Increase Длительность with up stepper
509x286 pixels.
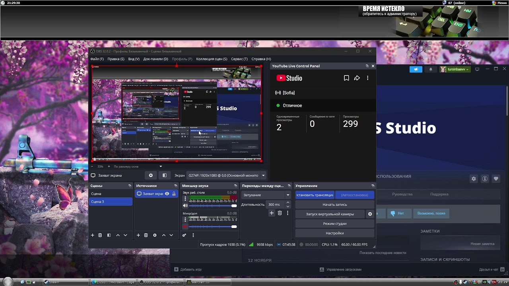tap(288, 203)
